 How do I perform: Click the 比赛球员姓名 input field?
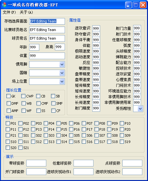tap(47, 30)
